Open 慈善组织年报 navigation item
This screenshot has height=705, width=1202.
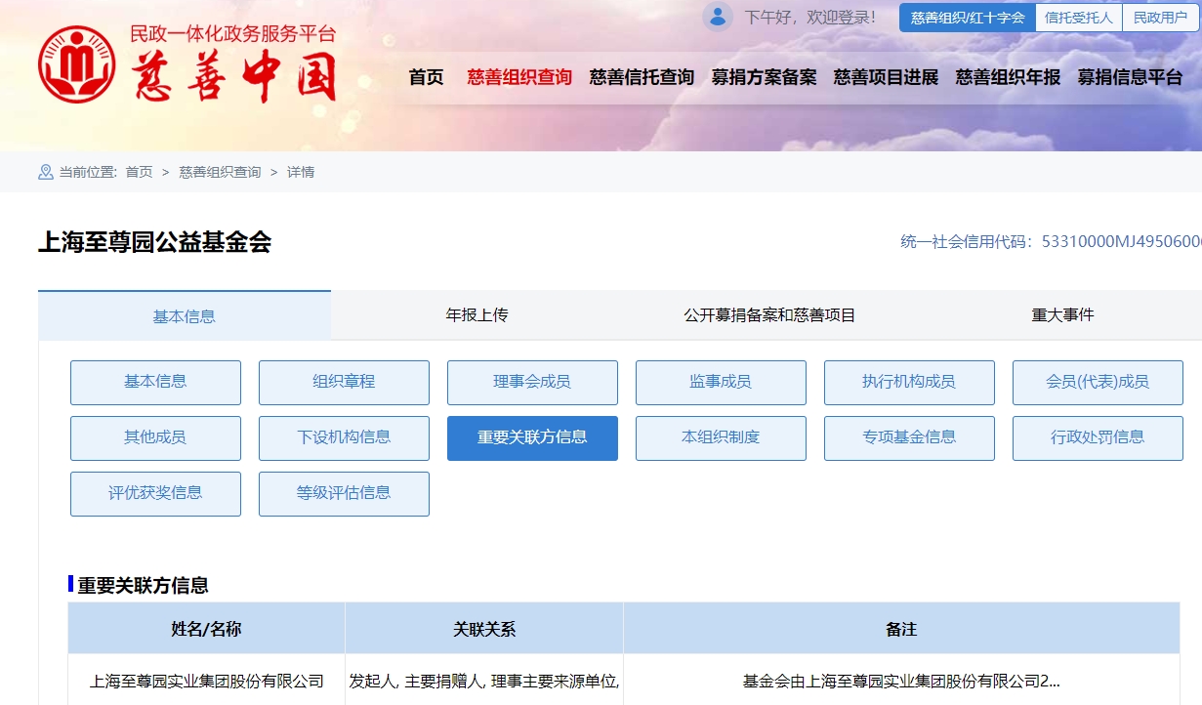pos(1008,77)
